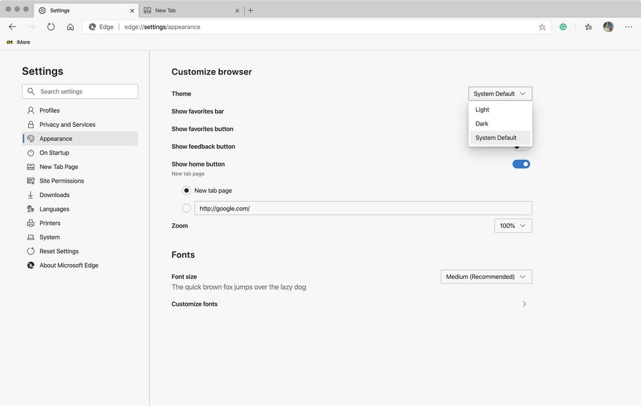Select the New tab page radio button

(186, 190)
